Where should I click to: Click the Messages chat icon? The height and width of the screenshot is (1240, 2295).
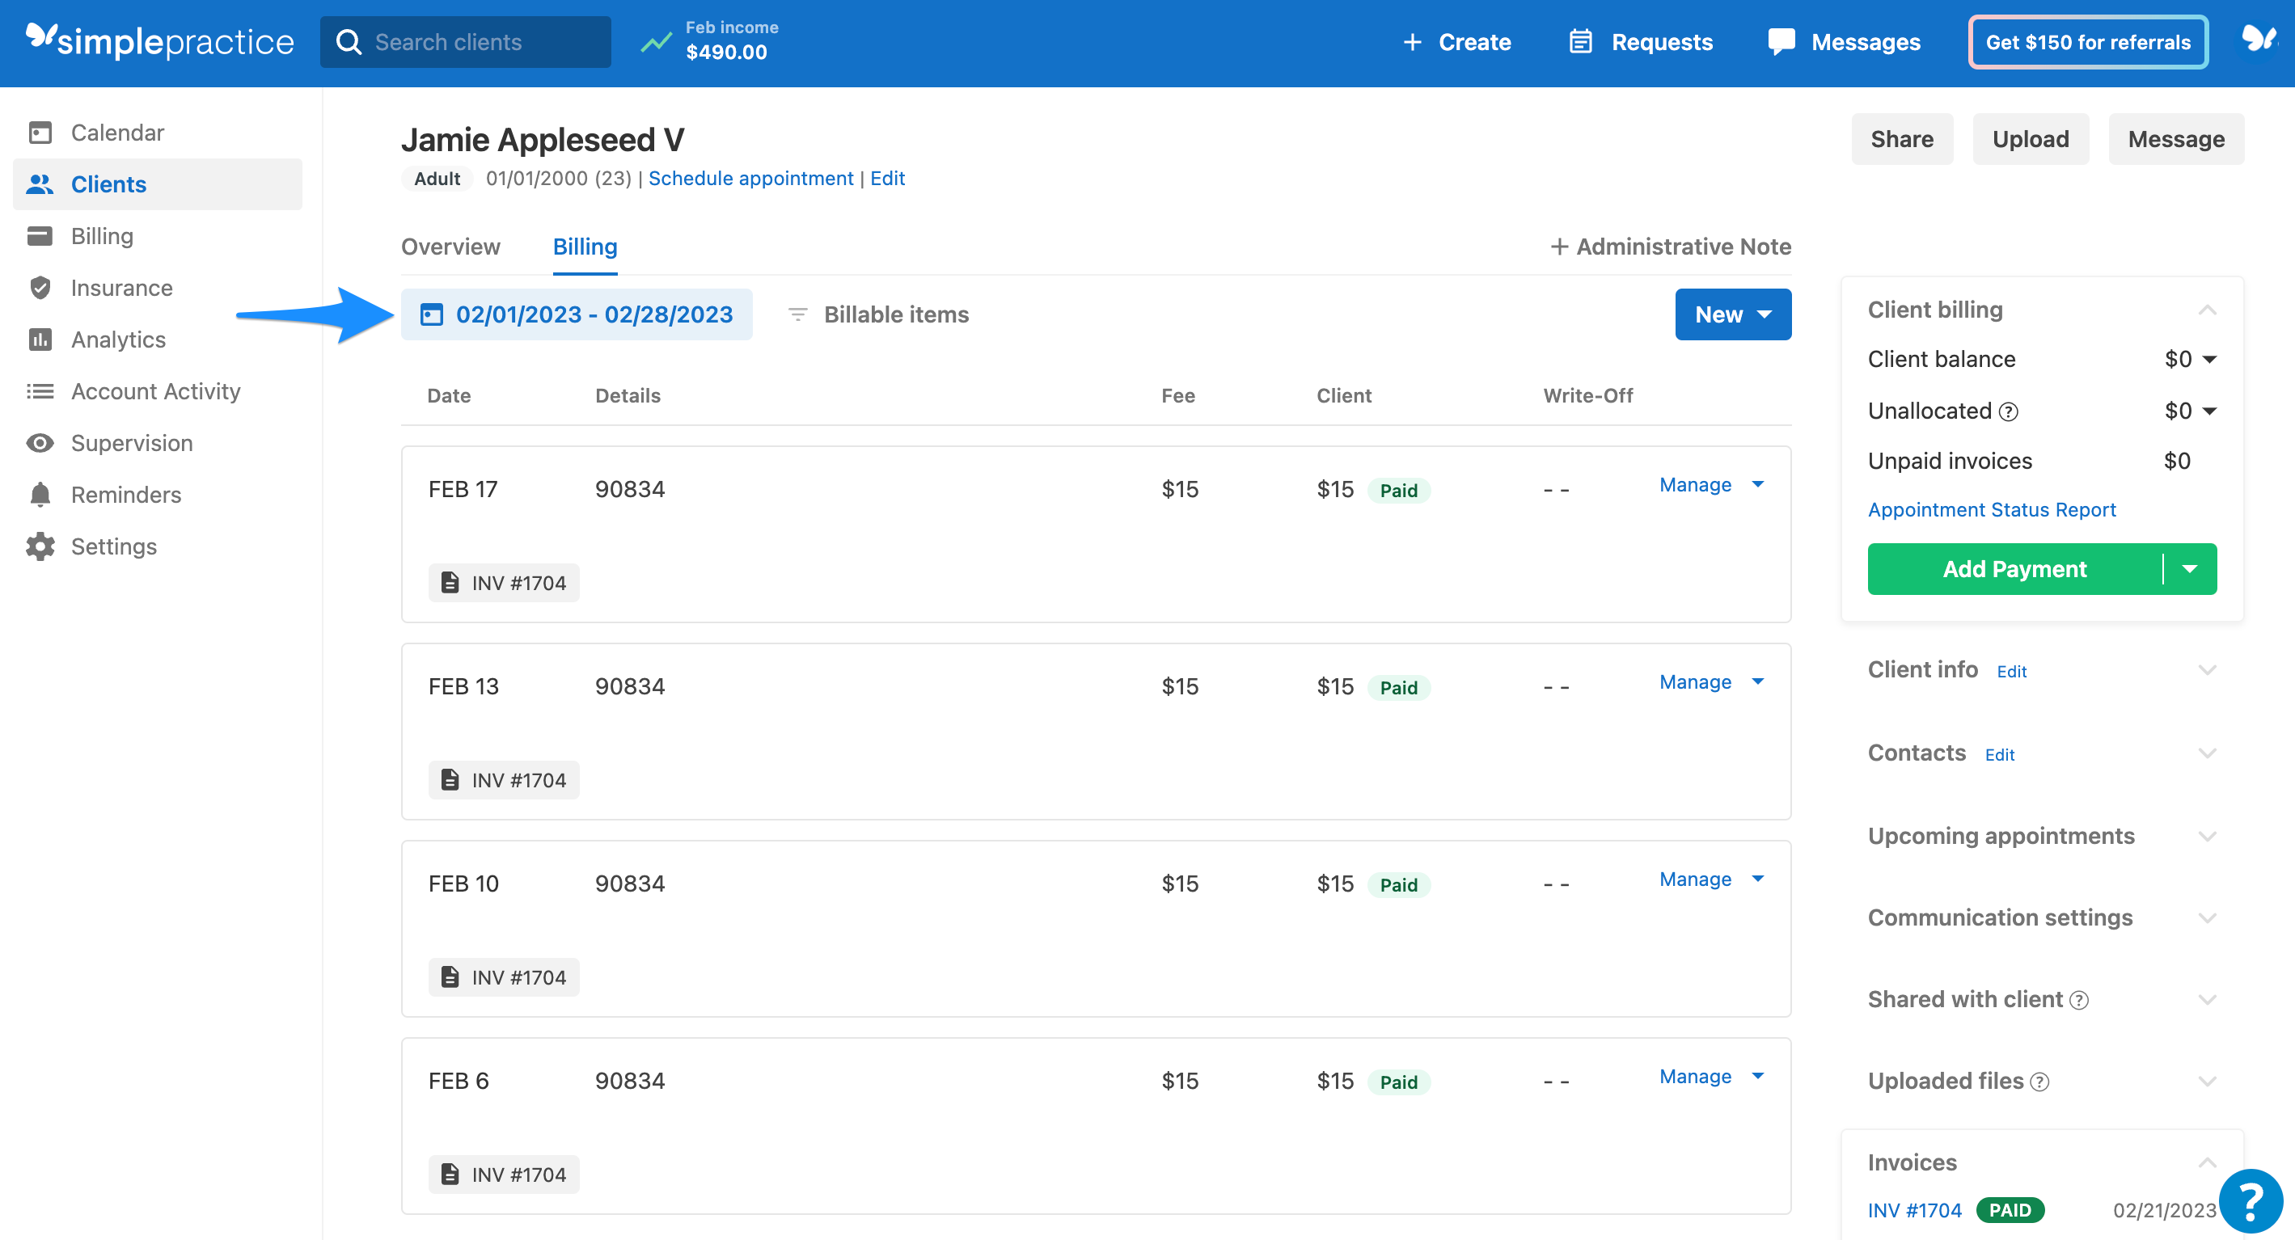click(x=1780, y=41)
